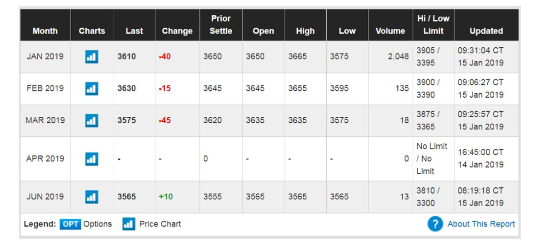
Task: Open price chart for JAN 2019
Action: point(92,57)
